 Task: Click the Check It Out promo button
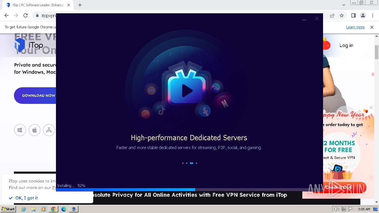coord(345,187)
